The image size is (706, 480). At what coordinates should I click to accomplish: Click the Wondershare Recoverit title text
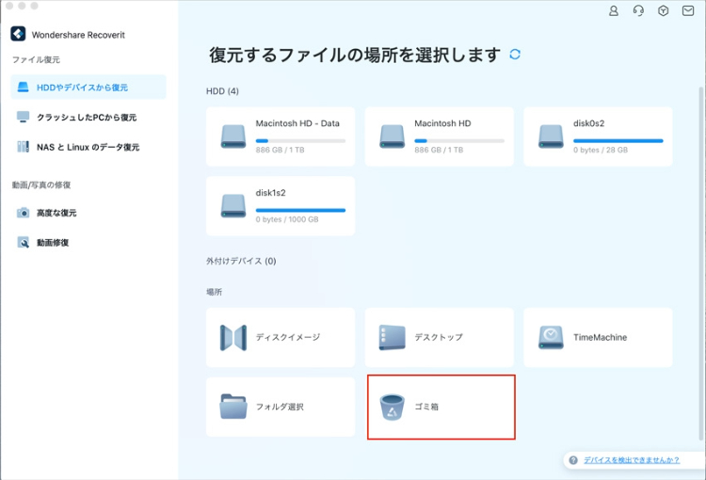coord(78,35)
